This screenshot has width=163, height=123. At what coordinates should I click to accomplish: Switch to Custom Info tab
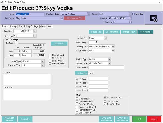46,26
